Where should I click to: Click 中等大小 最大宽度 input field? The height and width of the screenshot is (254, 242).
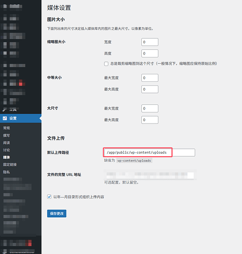(x=150, y=78)
